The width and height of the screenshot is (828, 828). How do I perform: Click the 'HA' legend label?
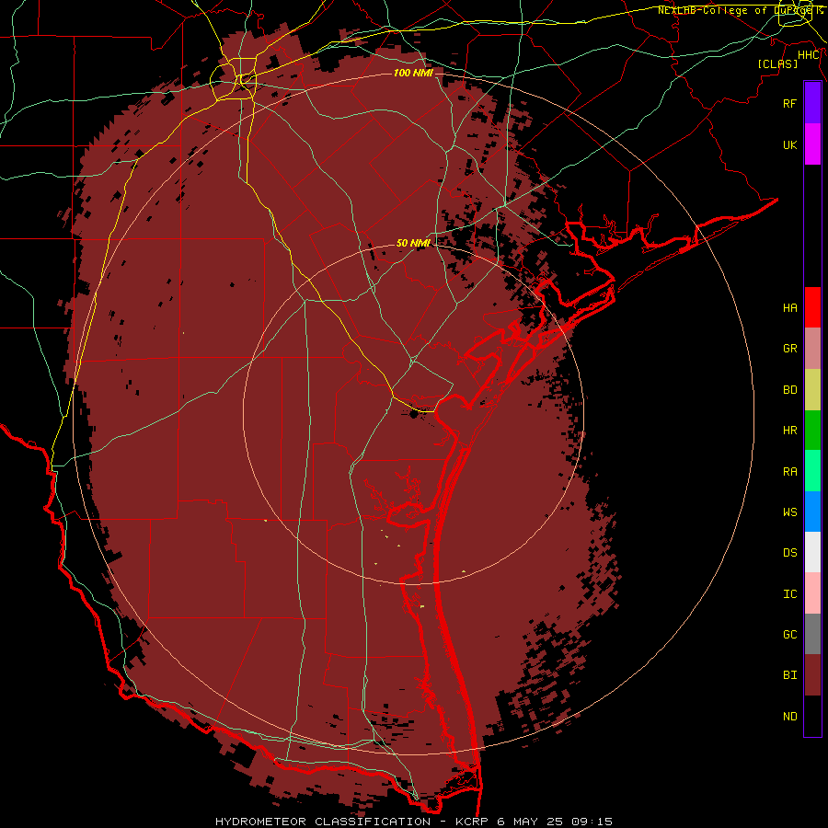[x=789, y=307]
